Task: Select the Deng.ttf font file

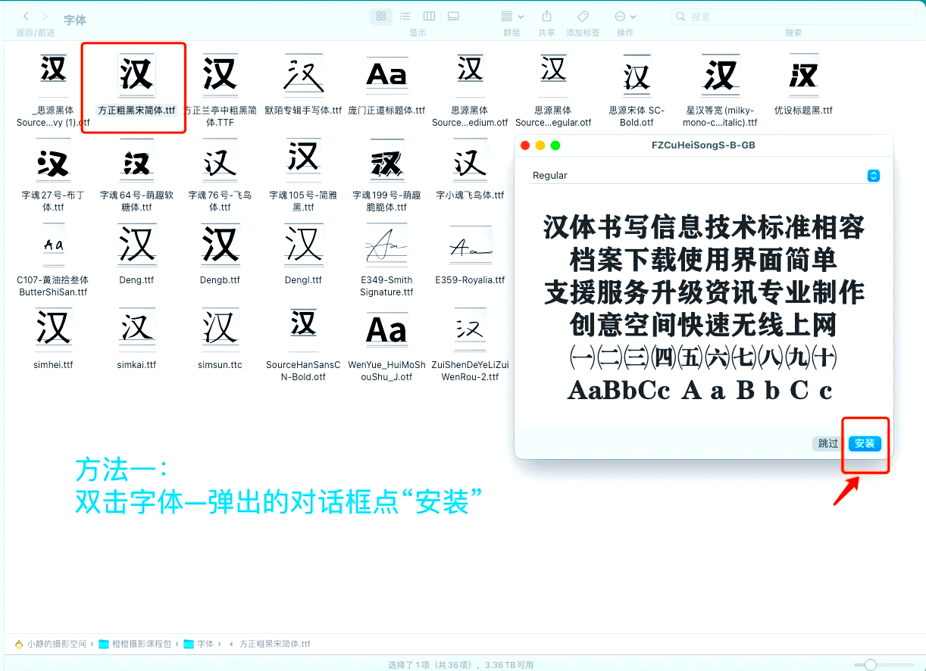Action: click(136, 254)
